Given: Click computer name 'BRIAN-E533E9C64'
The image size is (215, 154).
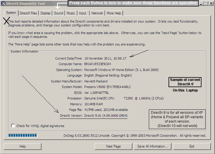Looking at the screenshot, I should 97,64.
